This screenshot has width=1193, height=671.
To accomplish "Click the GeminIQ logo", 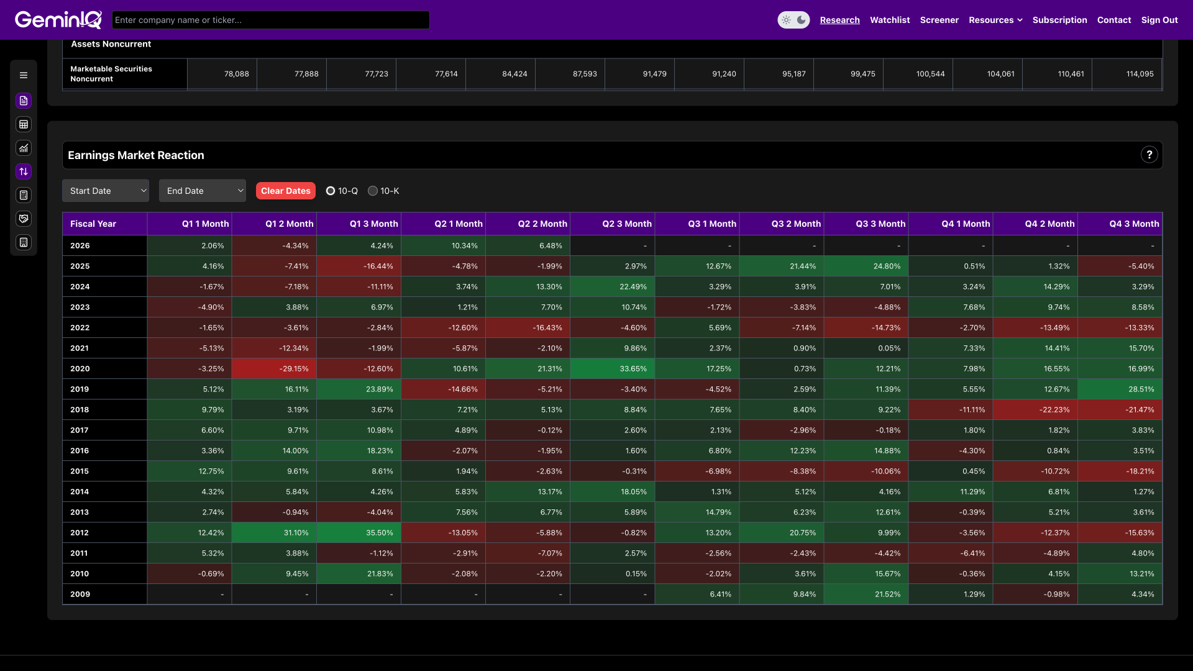I will click(x=58, y=20).
